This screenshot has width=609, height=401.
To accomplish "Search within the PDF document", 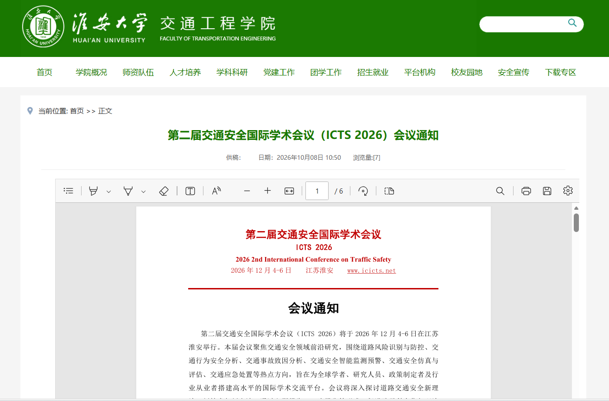I will coord(500,191).
